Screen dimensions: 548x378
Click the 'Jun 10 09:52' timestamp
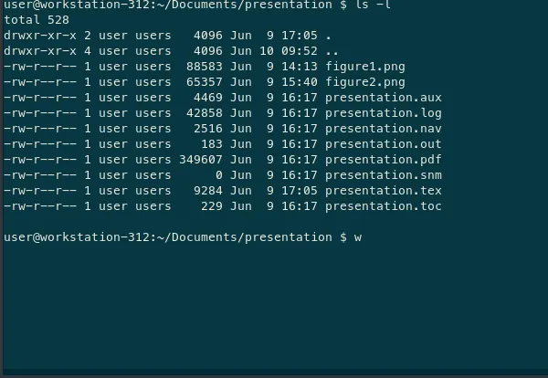click(x=274, y=51)
